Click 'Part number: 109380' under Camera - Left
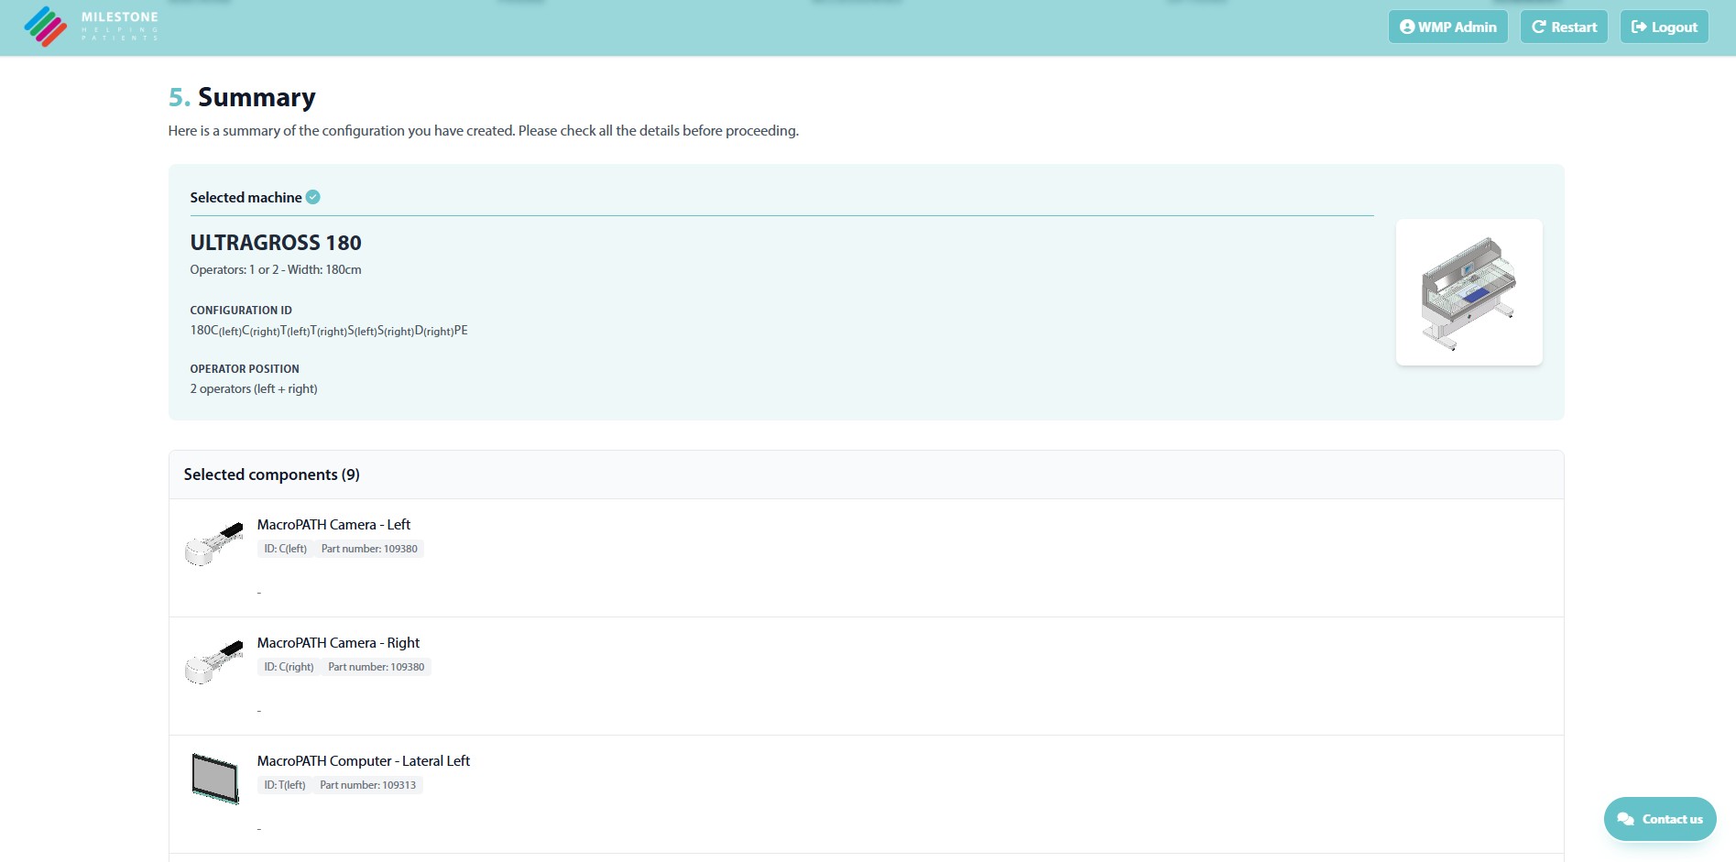This screenshot has height=862, width=1736. pyautogui.click(x=369, y=549)
